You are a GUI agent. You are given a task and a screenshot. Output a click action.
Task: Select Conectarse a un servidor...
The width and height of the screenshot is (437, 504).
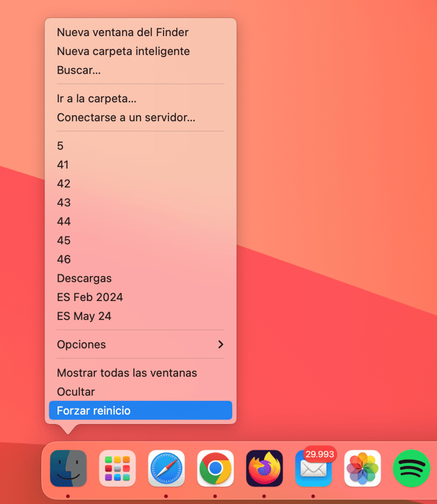(x=140, y=117)
